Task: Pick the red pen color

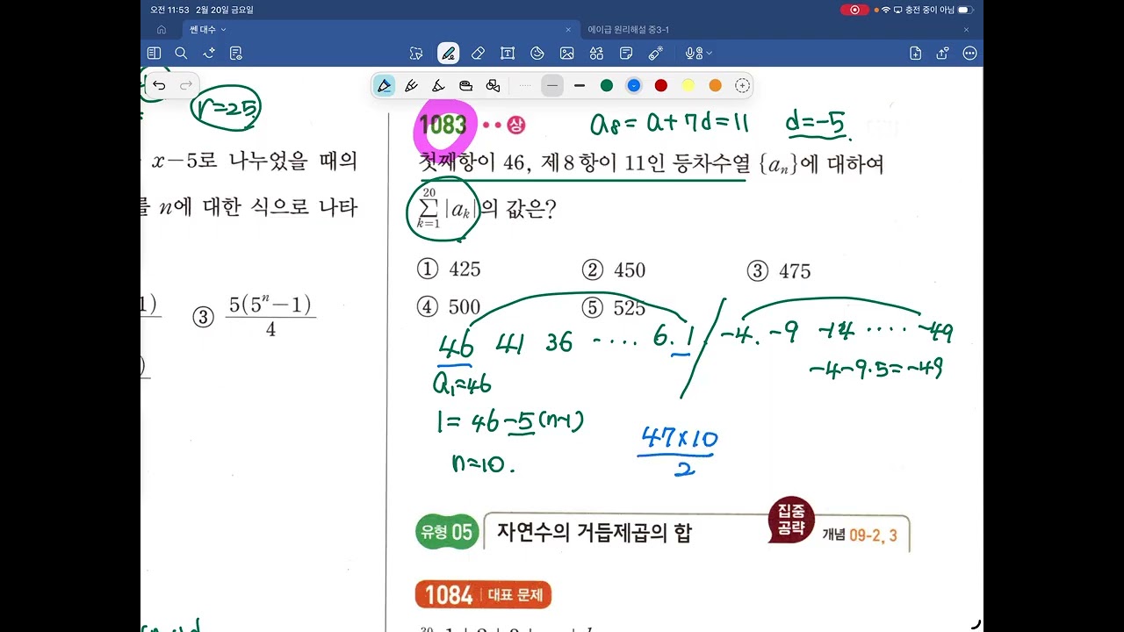Action: tap(661, 85)
